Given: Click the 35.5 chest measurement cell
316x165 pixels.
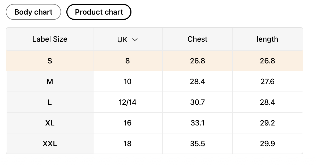Looking at the screenshot, I should (x=197, y=144).
